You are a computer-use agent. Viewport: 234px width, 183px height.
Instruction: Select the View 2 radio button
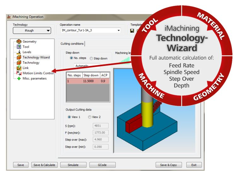point(90,117)
